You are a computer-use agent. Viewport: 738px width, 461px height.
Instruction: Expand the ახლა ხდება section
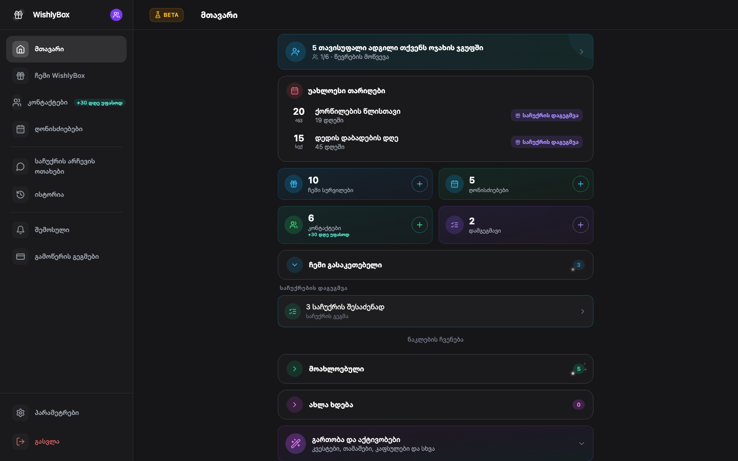(295, 405)
